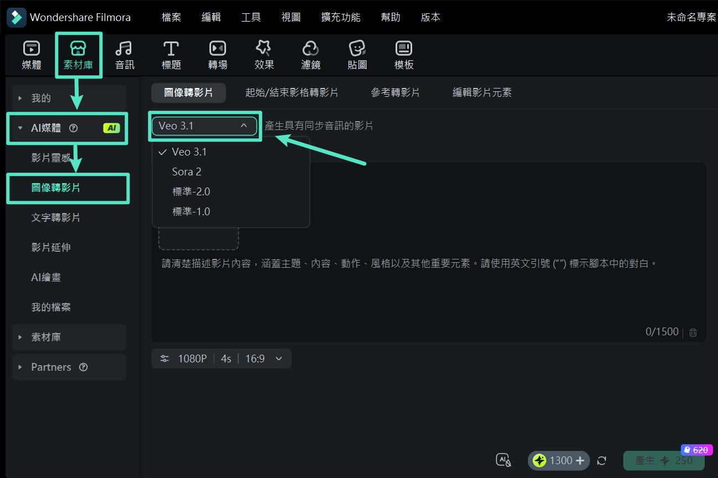Select the 標準-1.0 model option

pyautogui.click(x=191, y=211)
